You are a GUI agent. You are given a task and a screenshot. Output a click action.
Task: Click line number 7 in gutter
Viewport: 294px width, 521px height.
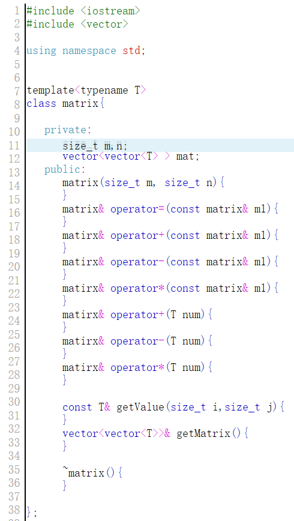tap(17, 91)
